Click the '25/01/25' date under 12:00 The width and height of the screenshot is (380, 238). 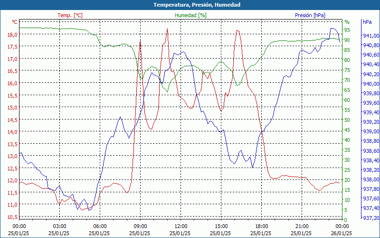180,233
